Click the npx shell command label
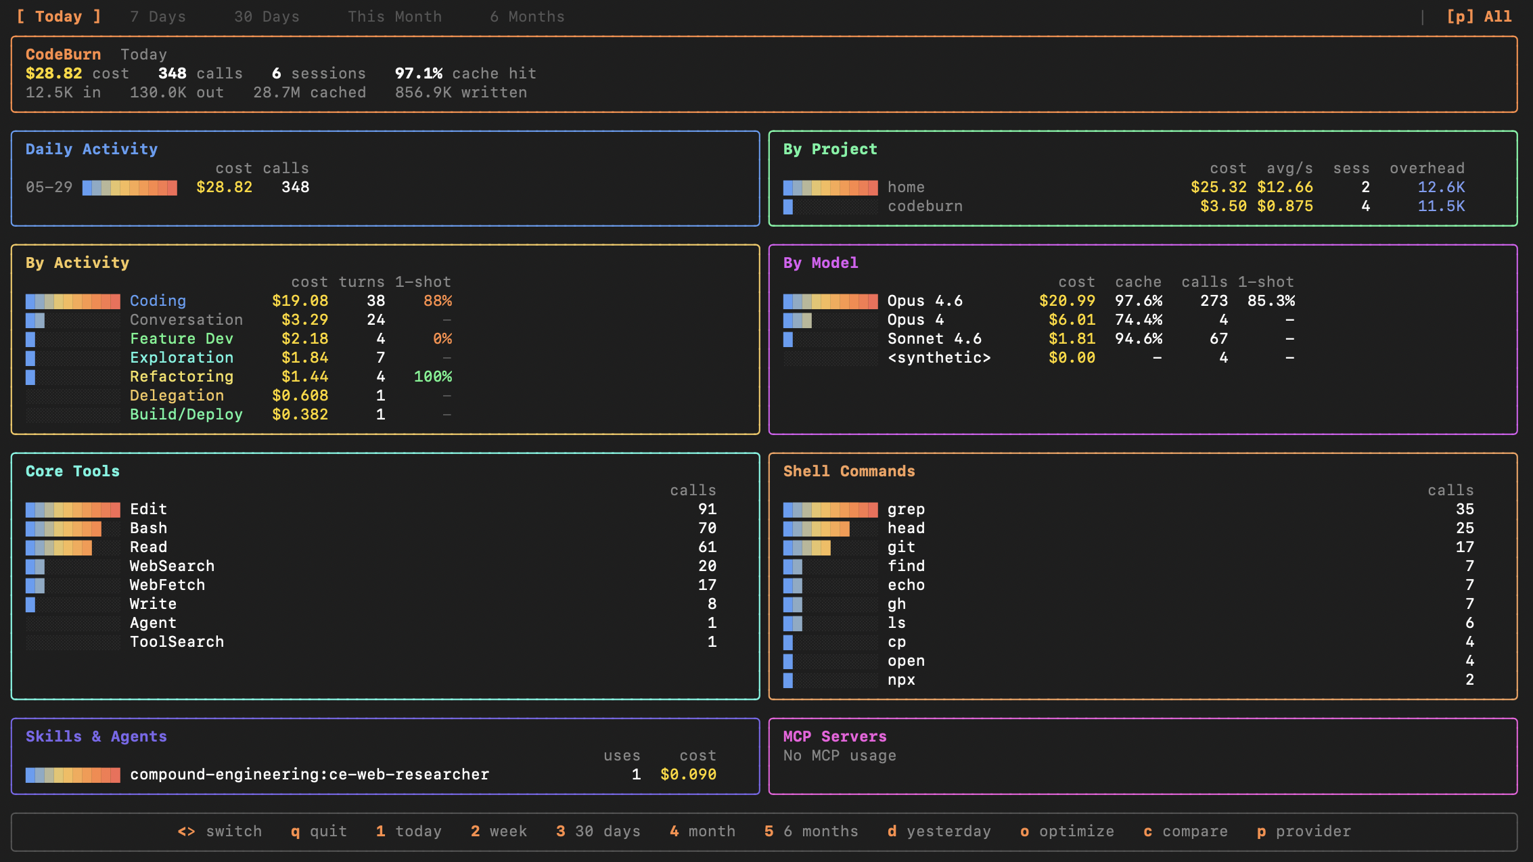Image resolution: width=1533 pixels, height=862 pixels. click(901, 679)
